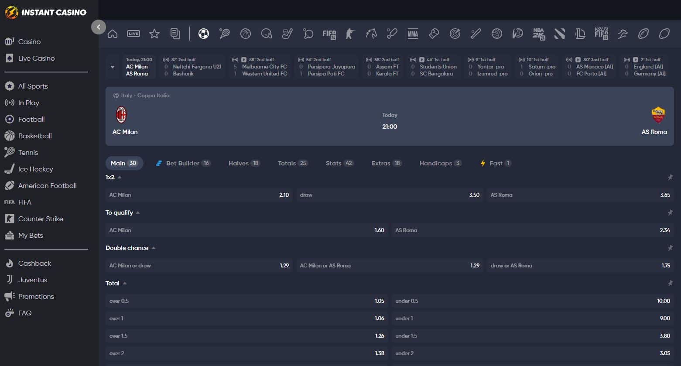Select the boxing glove icon
The height and width of the screenshot is (366, 681).
tap(434, 34)
